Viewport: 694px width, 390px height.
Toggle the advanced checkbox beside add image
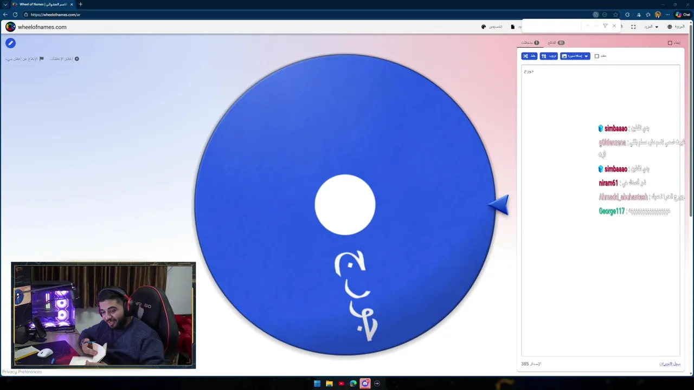(597, 56)
